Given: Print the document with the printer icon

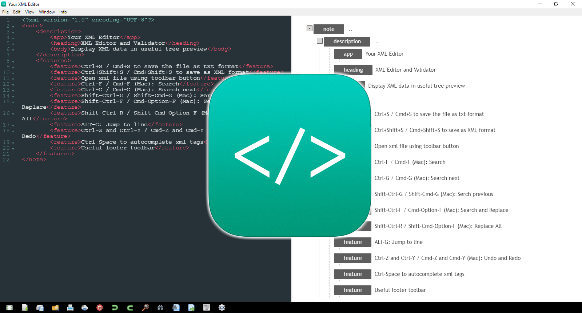Looking at the screenshot, I should coord(70,308).
